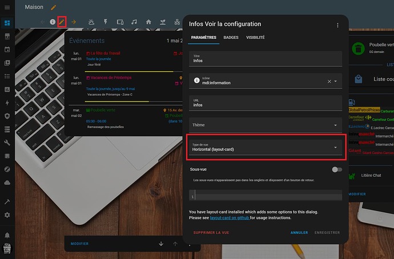
Task: Open the dialog three-dot overflow menu
Action: 337,25
